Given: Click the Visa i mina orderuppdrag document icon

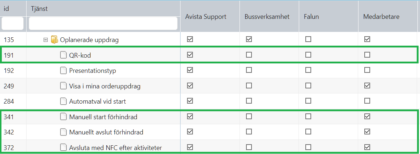Looking at the screenshot, I should point(63,86).
